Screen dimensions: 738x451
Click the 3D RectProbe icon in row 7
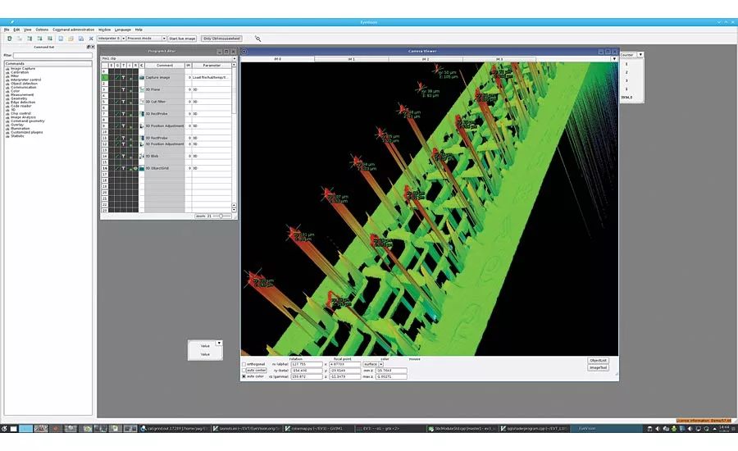[x=142, y=113]
